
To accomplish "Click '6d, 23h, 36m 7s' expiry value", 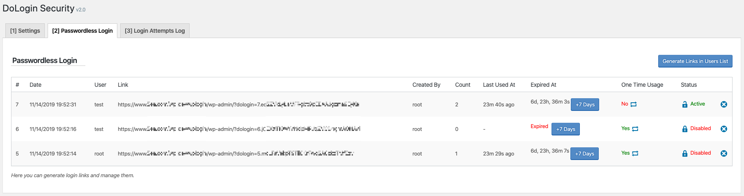I will pyautogui.click(x=550, y=151).
